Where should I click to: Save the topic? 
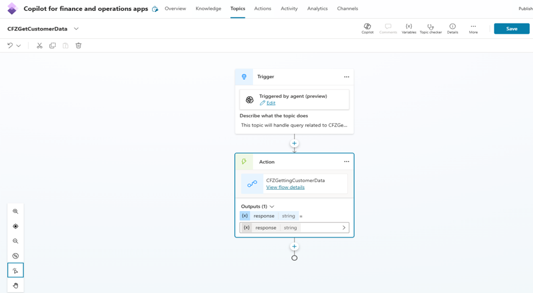[512, 28]
